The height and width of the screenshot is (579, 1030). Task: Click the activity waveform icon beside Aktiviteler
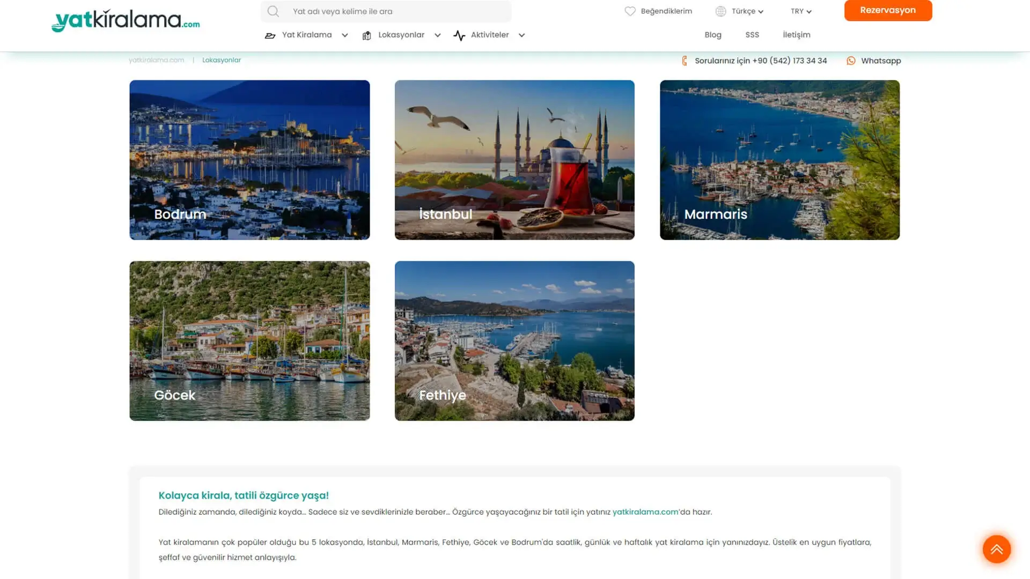tap(460, 35)
